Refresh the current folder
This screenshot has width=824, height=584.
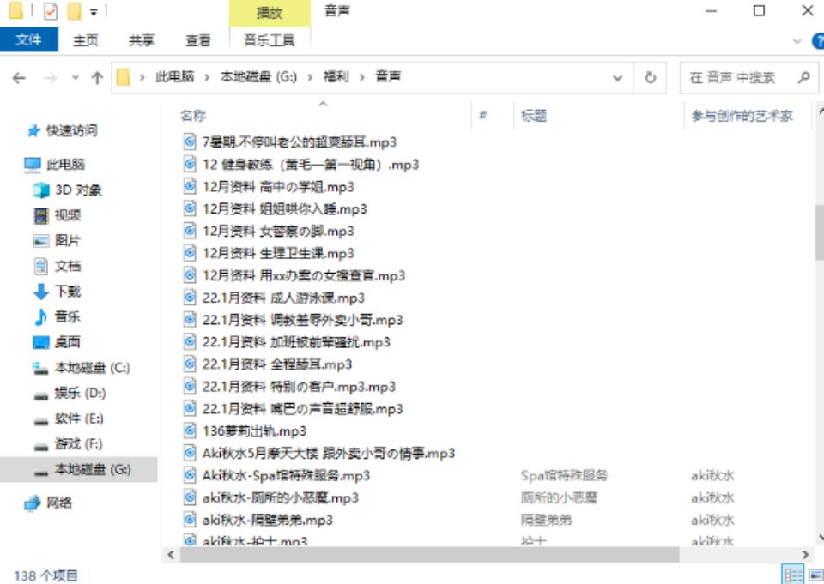click(x=650, y=78)
